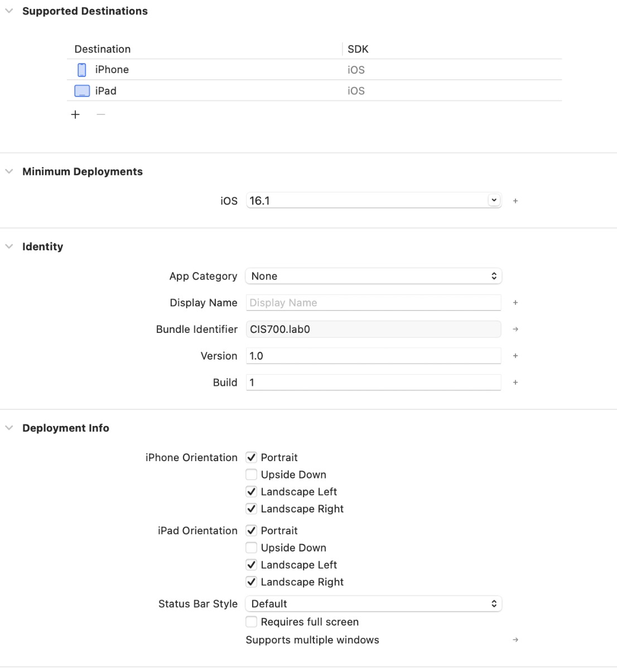Screen dimensions: 617x668
Task: Click the remove destination minus button
Action: pos(100,114)
